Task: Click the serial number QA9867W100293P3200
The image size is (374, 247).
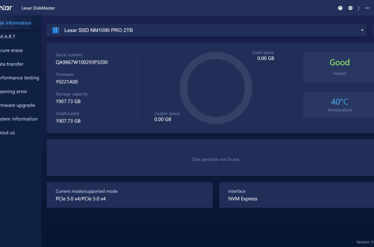Action: coord(82,62)
